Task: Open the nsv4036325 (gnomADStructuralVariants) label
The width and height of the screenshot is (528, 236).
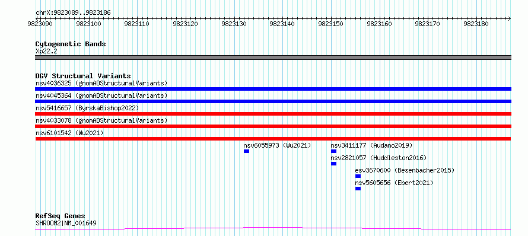Action: click(101, 83)
